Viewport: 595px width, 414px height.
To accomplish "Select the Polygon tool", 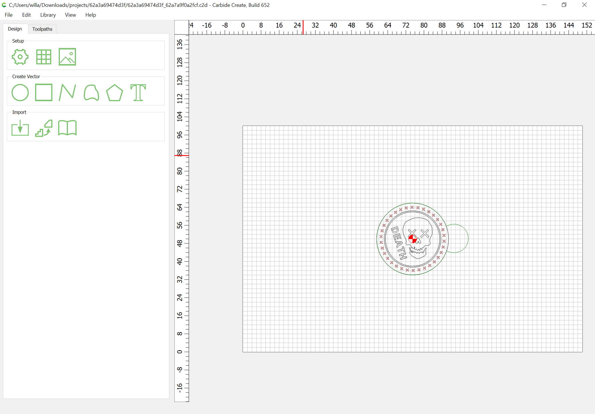I will [x=115, y=93].
